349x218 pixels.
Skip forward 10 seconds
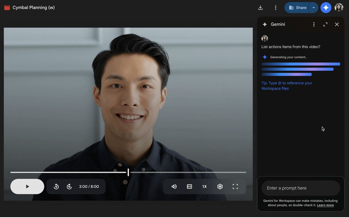[x=69, y=186]
